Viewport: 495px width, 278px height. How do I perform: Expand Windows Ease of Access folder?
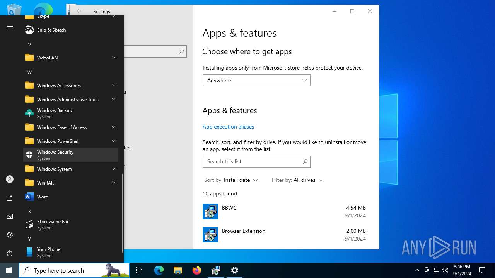[x=71, y=127]
